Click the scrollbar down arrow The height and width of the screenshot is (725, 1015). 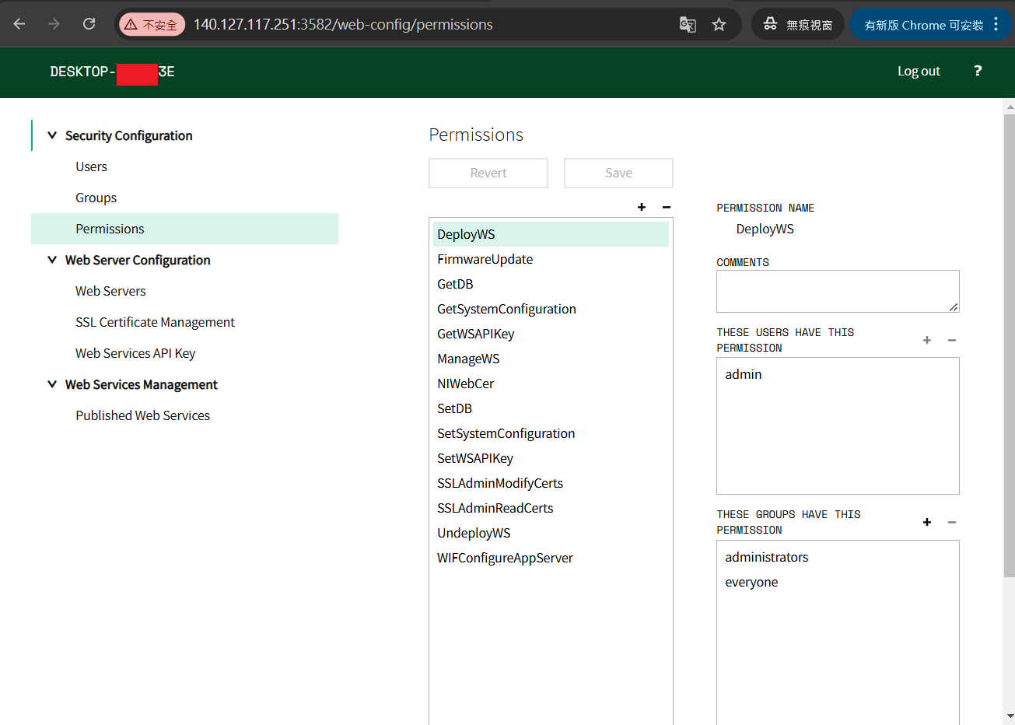(1009, 716)
